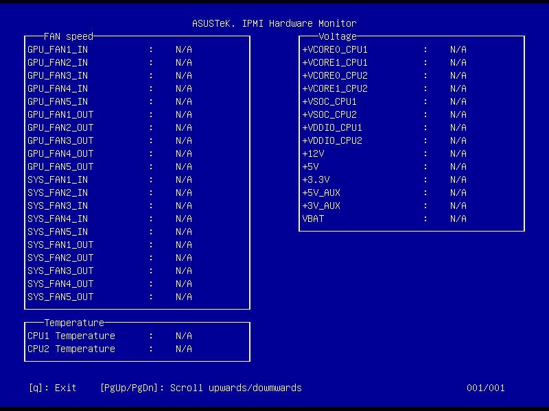
Task: Select the GPU_FAN3_IN row label
Action: pos(58,75)
